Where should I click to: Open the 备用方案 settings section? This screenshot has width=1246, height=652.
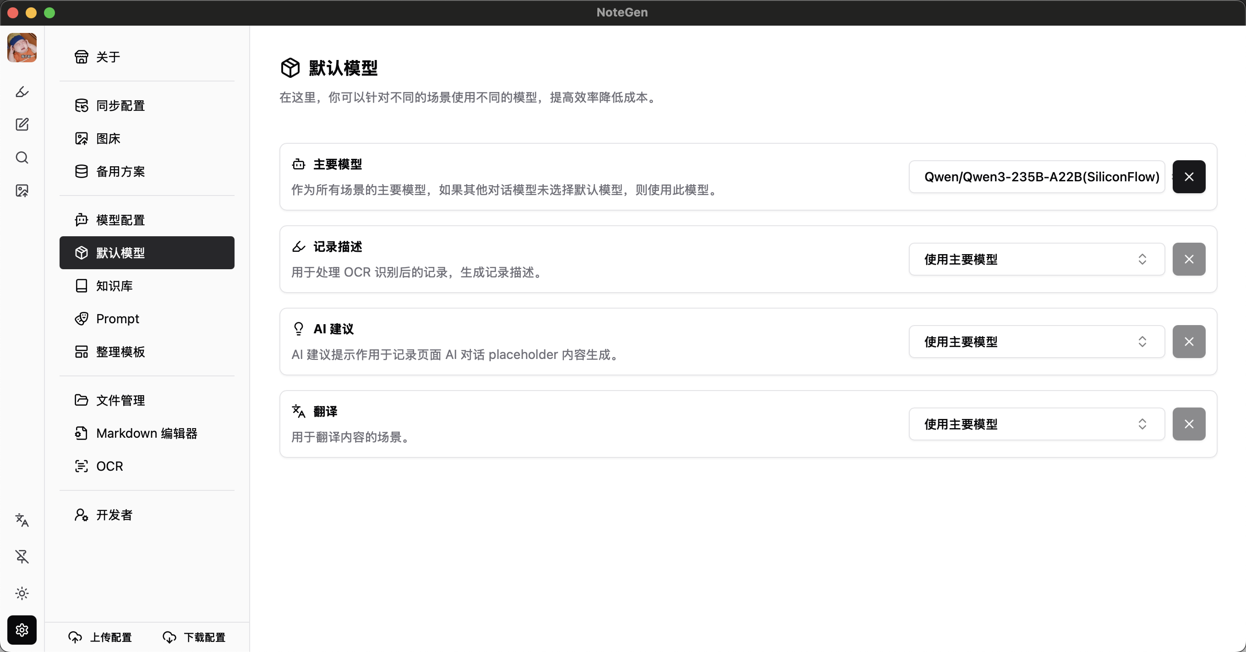(147, 171)
